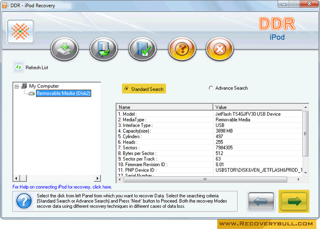
Task: Click the details table horizontal scrollbar thumb
Action: coord(205,180)
